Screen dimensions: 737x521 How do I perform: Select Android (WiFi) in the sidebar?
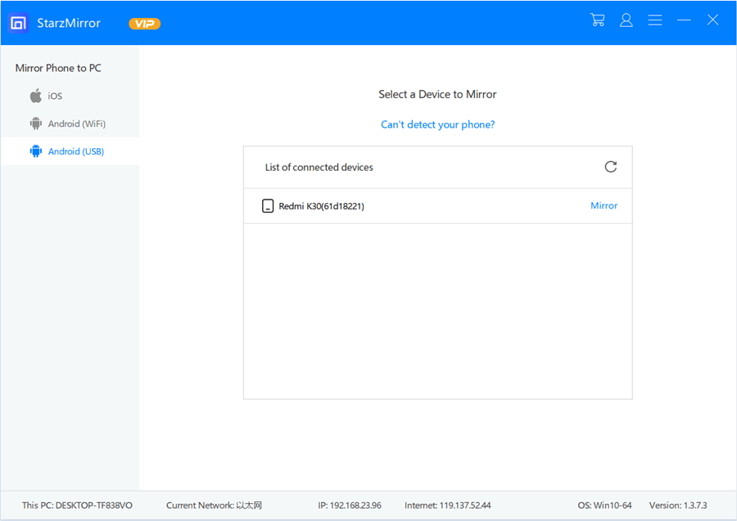(x=70, y=124)
